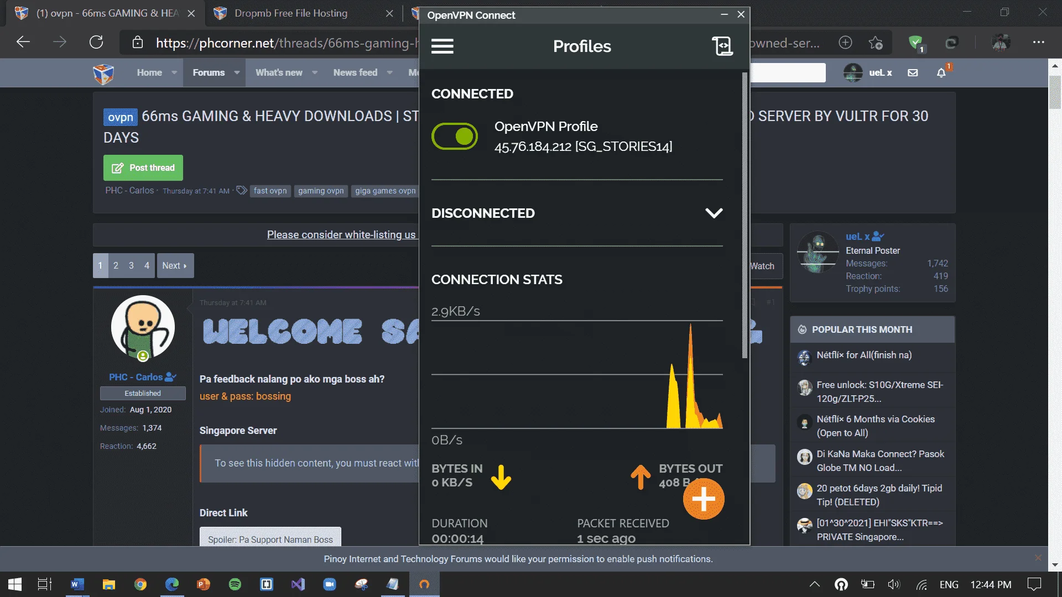
Task: Click the browser address bar URL
Action: [x=287, y=43]
